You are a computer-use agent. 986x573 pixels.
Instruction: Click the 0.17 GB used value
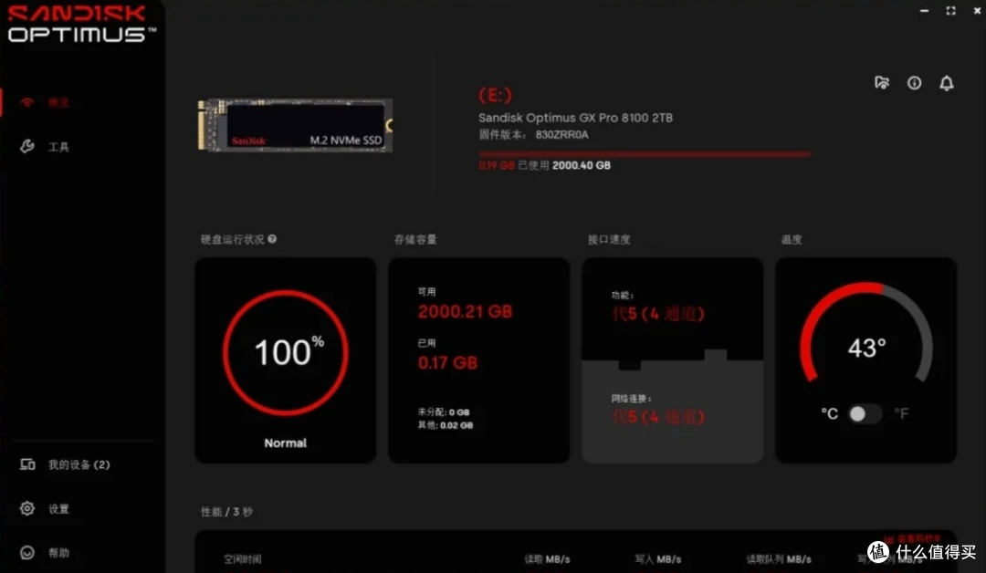coord(447,363)
